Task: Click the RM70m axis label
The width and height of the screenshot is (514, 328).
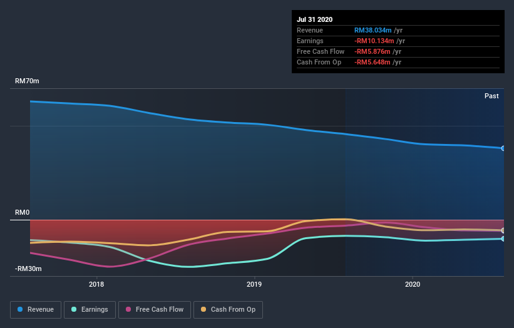Action: [x=27, y=81]
